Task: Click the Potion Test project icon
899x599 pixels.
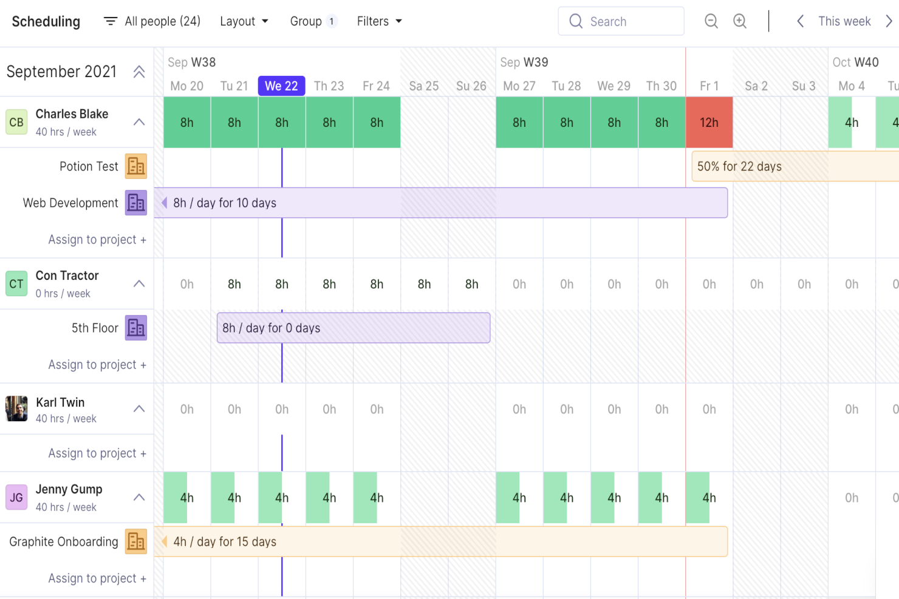Action: (135, 166)
